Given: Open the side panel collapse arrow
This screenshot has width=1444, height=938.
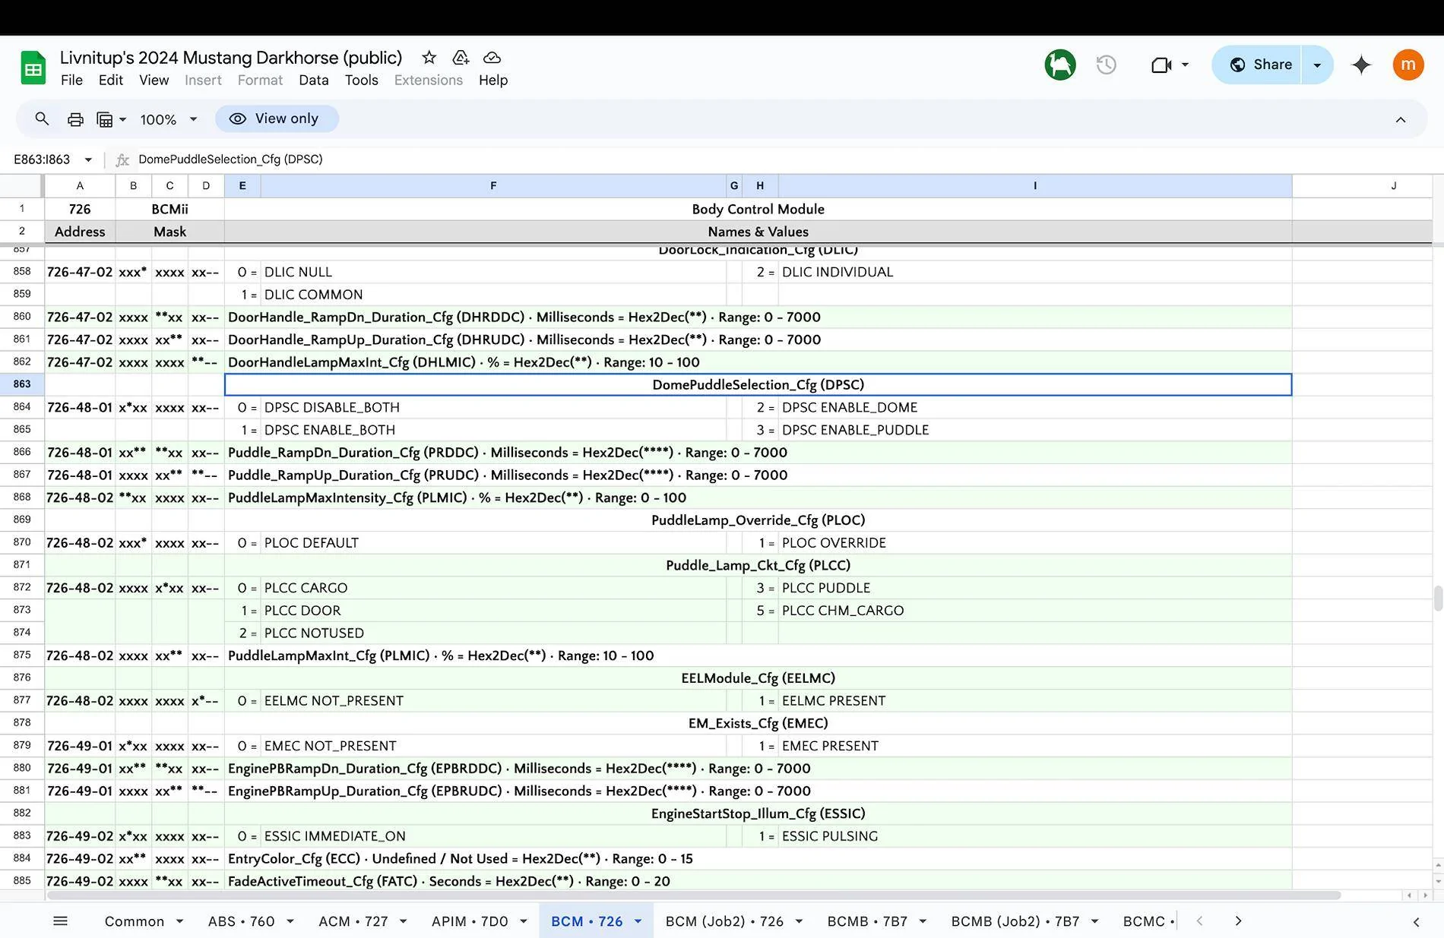Looking at the screenshot, I should pos(1416,921).
